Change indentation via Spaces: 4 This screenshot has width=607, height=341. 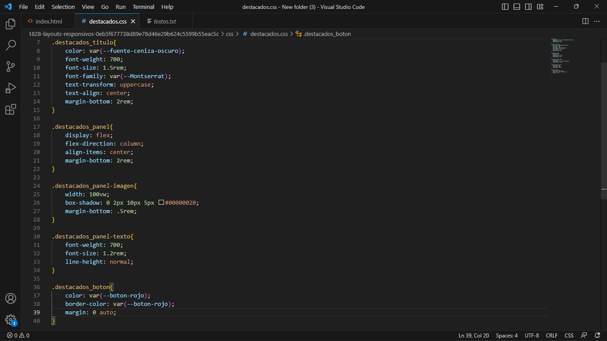coord(507,336)
